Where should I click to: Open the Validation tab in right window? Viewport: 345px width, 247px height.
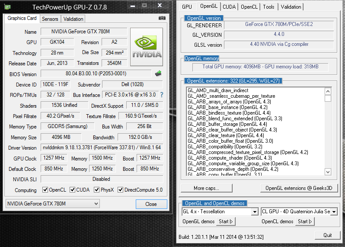pos(291,7)
